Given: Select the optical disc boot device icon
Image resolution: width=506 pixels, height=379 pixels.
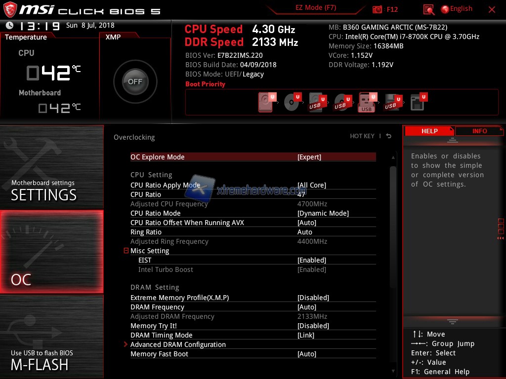Looking at the screenshot, I should [x=292, y=103].
